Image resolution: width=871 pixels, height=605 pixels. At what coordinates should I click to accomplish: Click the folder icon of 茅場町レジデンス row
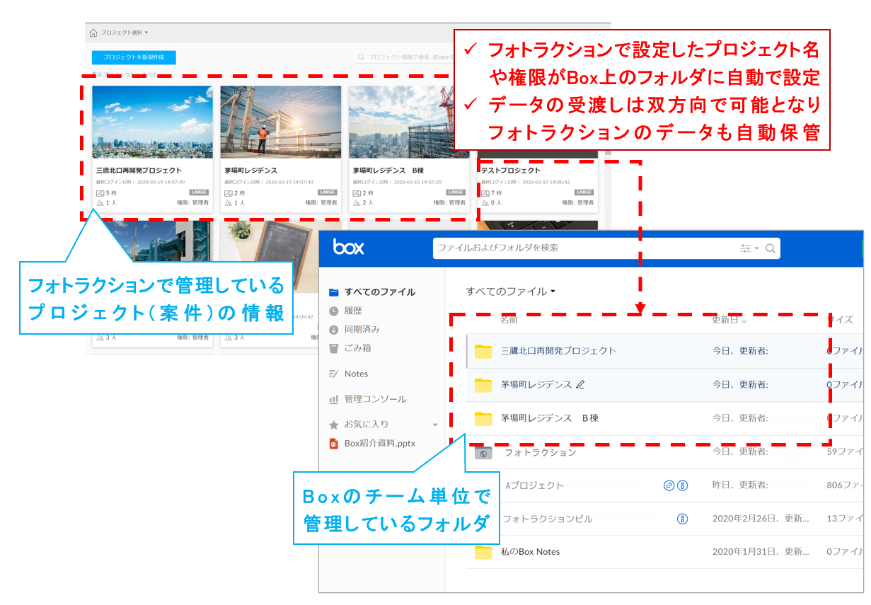coord(483,385)
